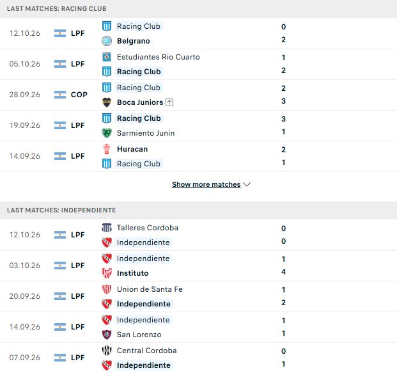
Task: Click the advancing arrow icon beside Boca Juniors
Action: (169, 102)
